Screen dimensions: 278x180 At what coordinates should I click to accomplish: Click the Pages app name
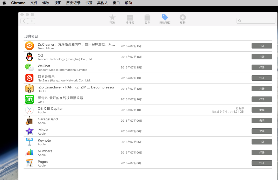tap(43, 162)
